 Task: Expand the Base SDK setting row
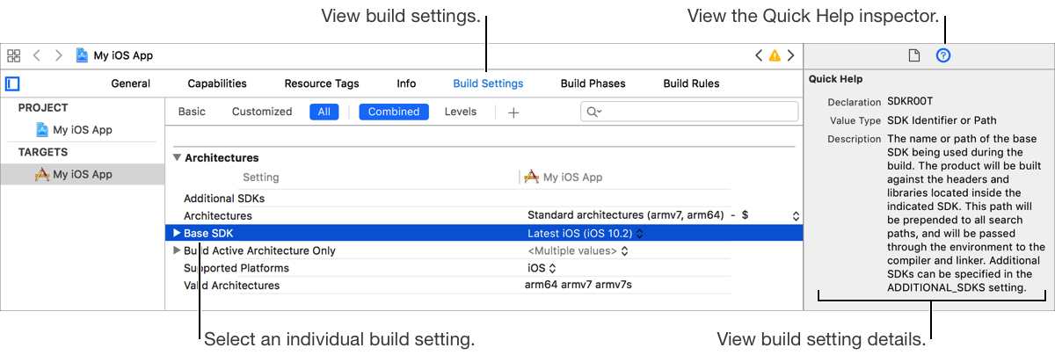(x=177, y=233)
